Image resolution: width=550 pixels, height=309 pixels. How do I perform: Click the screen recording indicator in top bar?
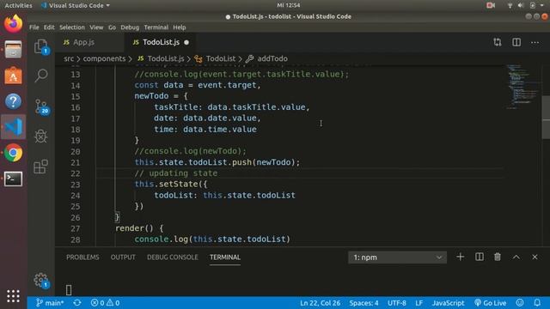(491, 5)
